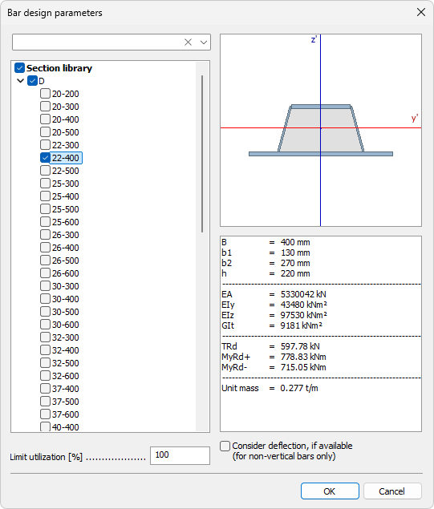Select the 32-300 tree item
434x509 pixels.
[x=65, y=337]
